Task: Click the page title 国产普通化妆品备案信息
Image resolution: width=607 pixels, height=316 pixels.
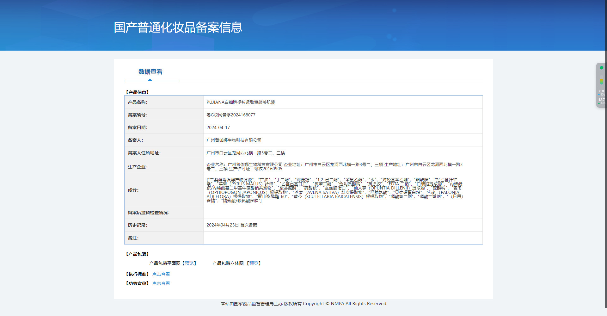Action: (x=178, y=28)
